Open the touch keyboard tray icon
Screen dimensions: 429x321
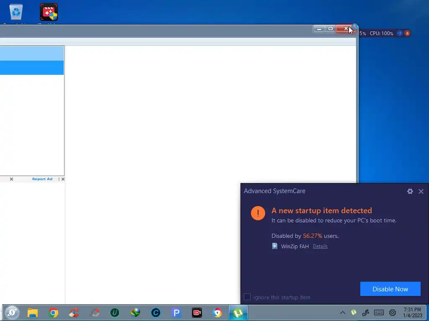[379, 313]
